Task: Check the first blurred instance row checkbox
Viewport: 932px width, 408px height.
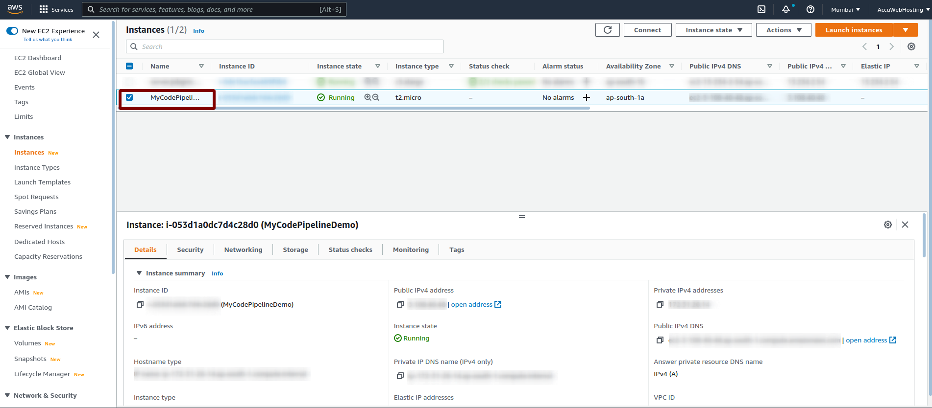Action: tap(129, 82)
